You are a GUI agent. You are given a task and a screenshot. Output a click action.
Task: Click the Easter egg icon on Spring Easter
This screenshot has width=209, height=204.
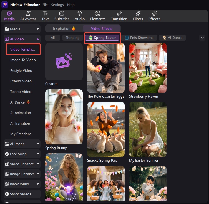pyautogui.click(x=91, y=38)
